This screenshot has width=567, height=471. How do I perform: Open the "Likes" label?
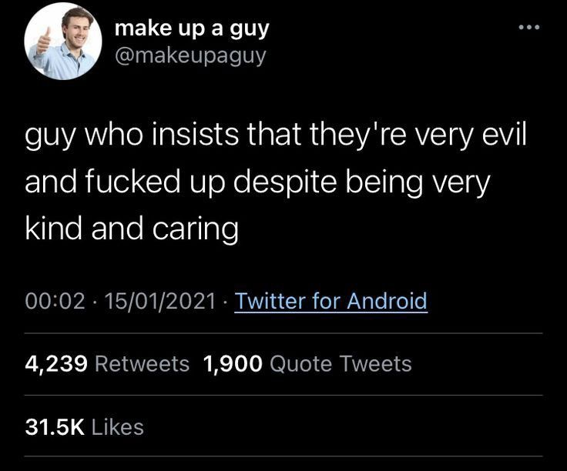[x=118, y=426]
